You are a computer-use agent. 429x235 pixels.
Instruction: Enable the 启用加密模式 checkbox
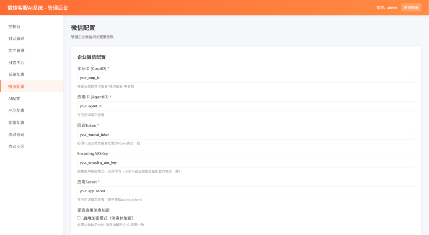coord(79,218)
